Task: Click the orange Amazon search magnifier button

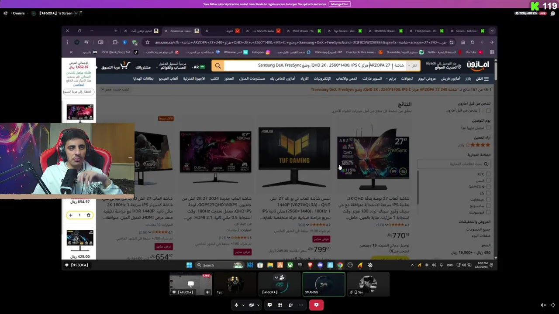Action: 217,66
